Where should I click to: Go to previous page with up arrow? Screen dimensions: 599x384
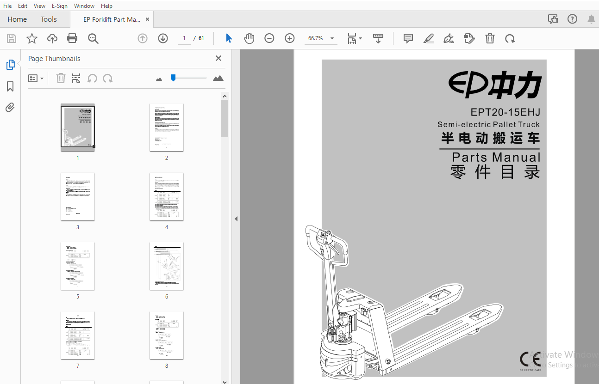[143, 38]
